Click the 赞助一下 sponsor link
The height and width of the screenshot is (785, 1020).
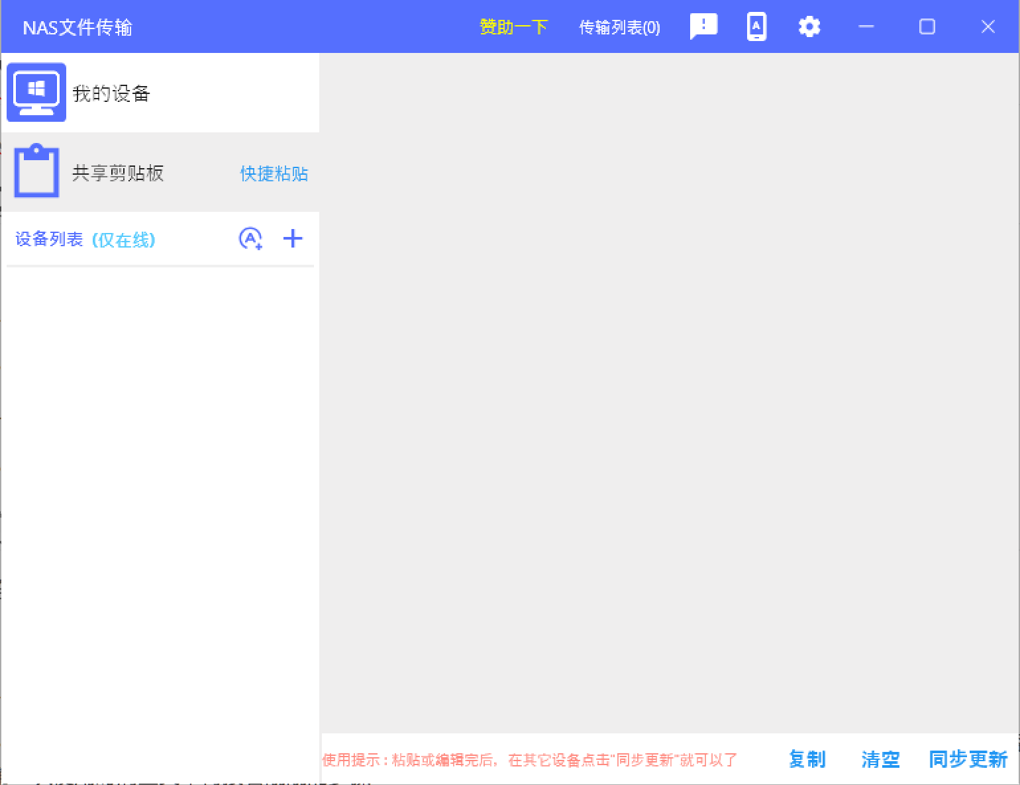click(513, 27)
